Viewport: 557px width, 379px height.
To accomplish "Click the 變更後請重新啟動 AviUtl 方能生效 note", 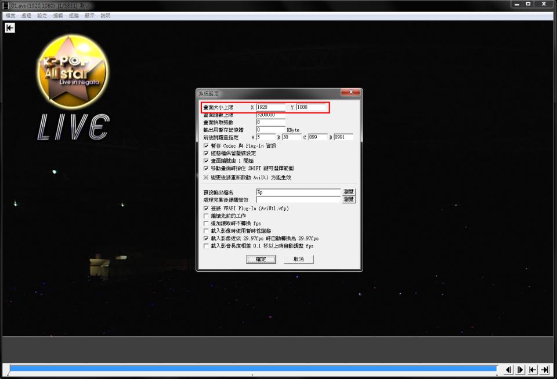I will pyautogui.click(x=248, y=177).
